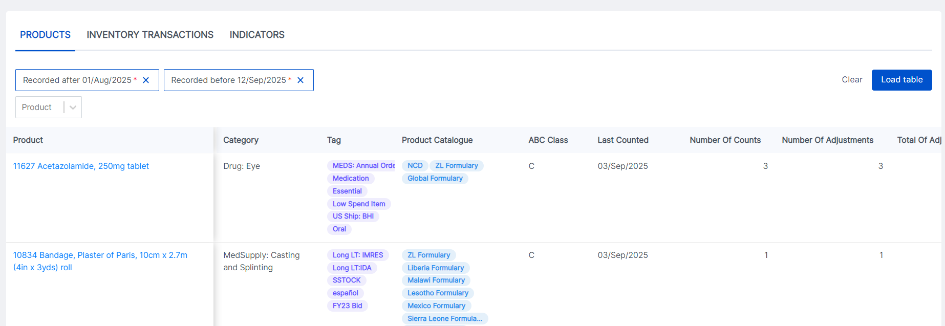Viewport: 945px width, 326px height.
Task: Click the Recorded after 01/Aug/2025 date field
Action: click(x=77, y=80)
